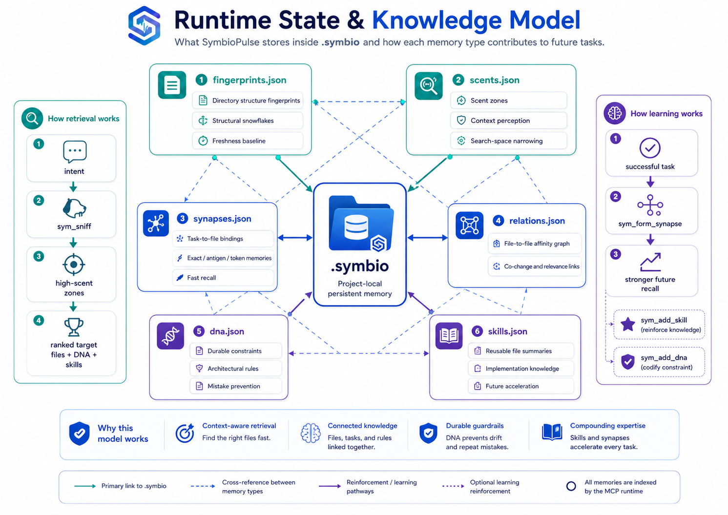This screenshot has width=728, height=515.
Task: Click the sym_sniff dog icon
Action: click(x=74, y=208)
